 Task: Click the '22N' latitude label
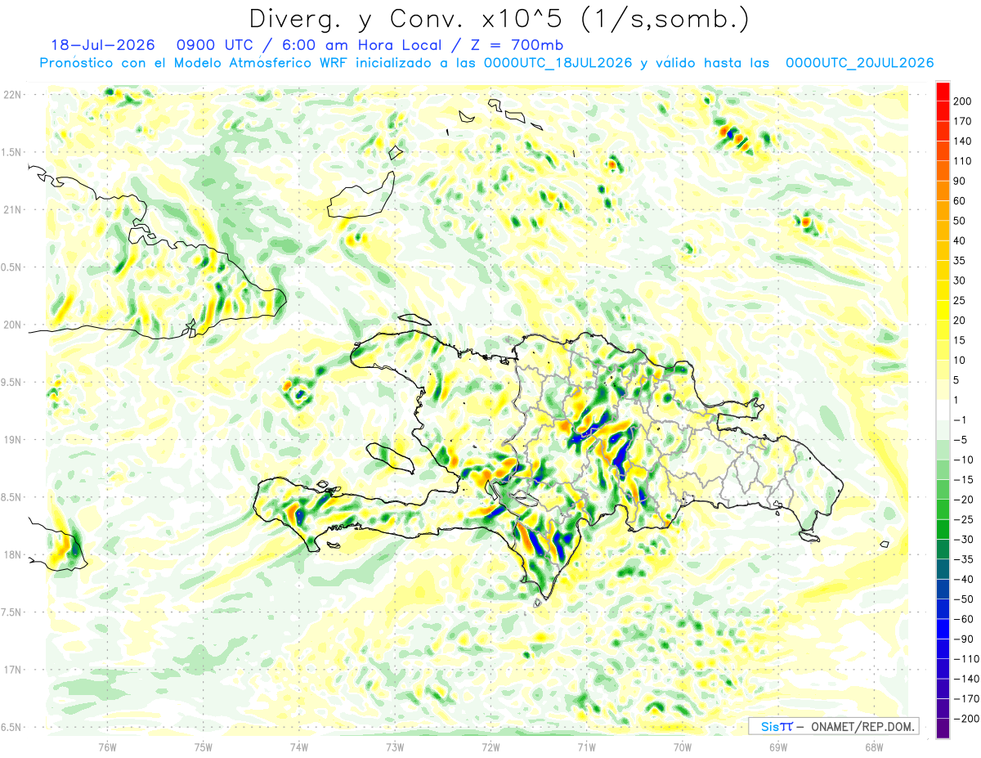click(x=11, y=94)
